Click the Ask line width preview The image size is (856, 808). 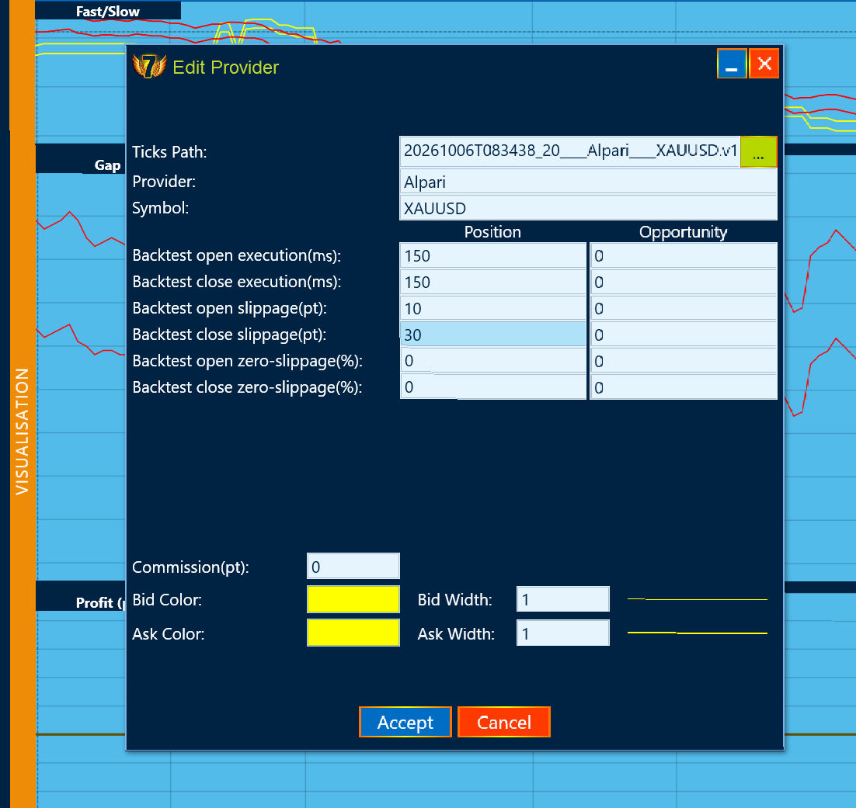[x=697, y=633]
